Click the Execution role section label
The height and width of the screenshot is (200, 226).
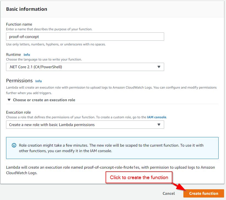point(18,112)
